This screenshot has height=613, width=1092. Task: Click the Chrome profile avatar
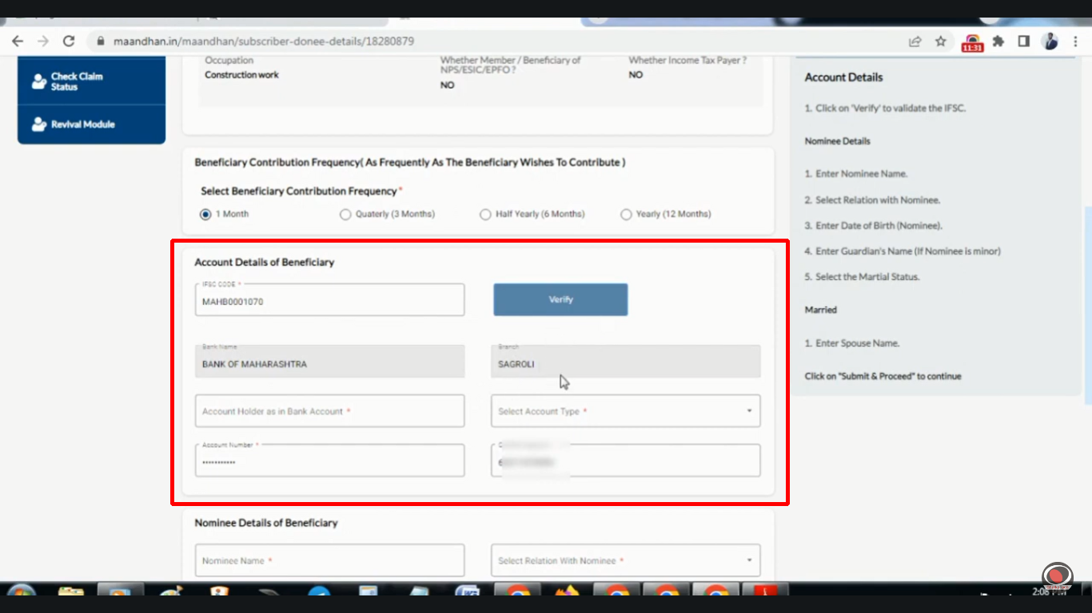(1050, 42)
